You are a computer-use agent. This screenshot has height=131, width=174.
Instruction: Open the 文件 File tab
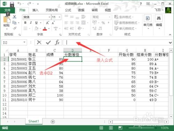click(7, 10)
